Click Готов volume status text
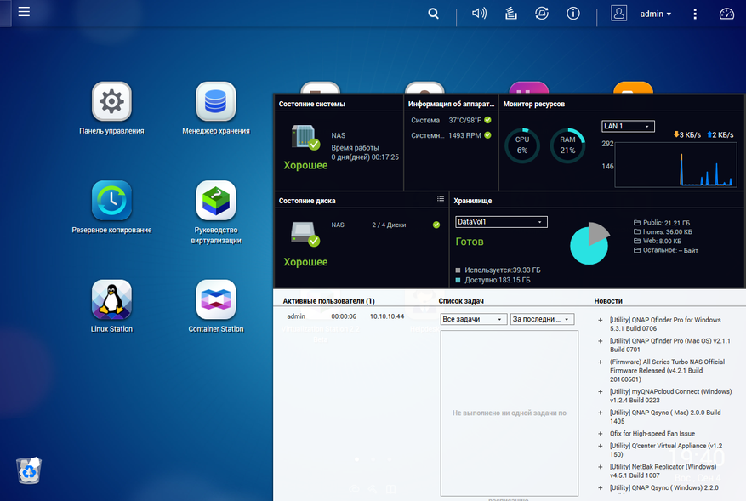746x501 pixels. pyautogui.click(x=469, y=242)
